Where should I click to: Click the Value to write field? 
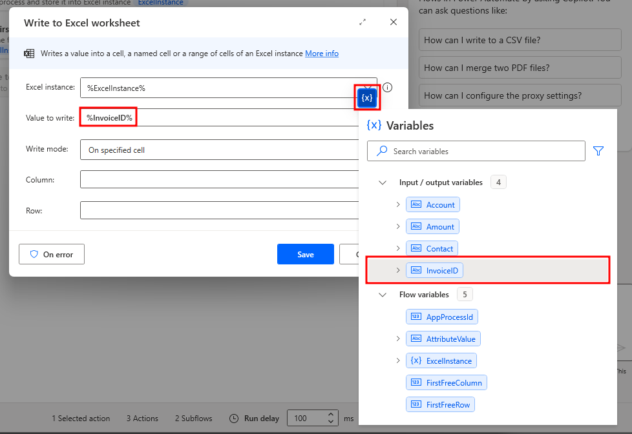point(219,117)
